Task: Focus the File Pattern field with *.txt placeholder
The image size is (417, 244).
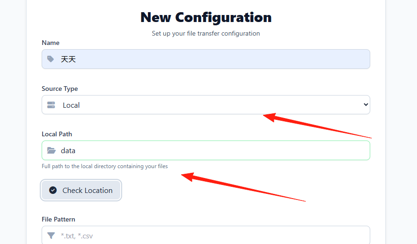Action: (x=206, y=235)
